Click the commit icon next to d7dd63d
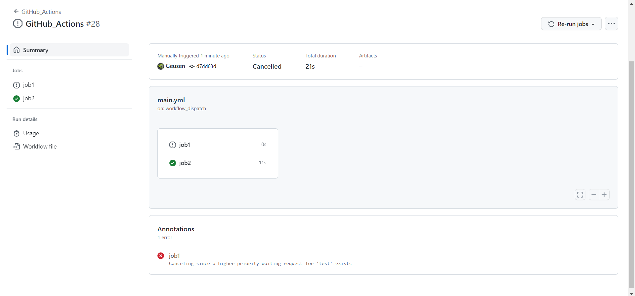635x296 pixels. pos(192,66)
